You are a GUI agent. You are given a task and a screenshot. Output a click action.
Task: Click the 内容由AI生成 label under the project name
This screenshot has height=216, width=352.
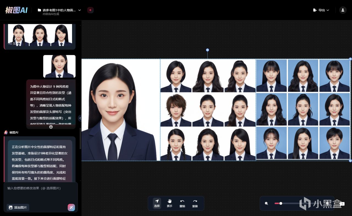[51, 14]
